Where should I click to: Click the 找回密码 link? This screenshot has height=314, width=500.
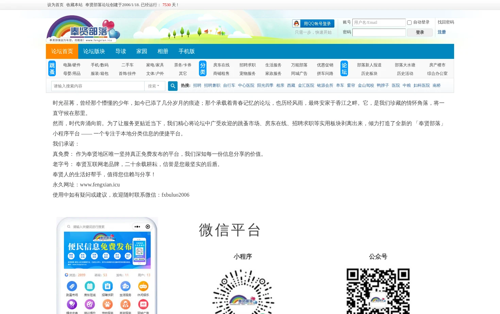click(x=446, y=22)
